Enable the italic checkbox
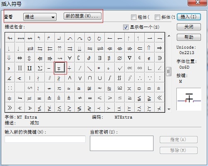Image resolution: width=208 pixels, height=166 pixels. (157, 17)
